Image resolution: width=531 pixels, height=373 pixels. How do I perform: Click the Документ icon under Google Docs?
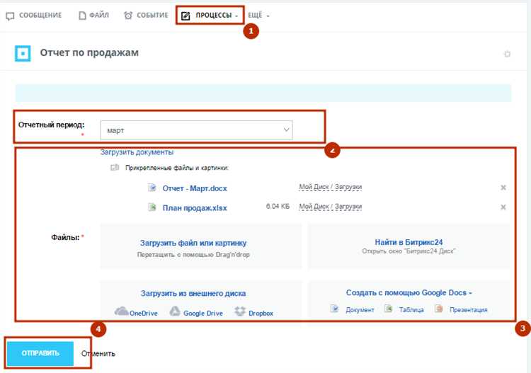[334, 309]
